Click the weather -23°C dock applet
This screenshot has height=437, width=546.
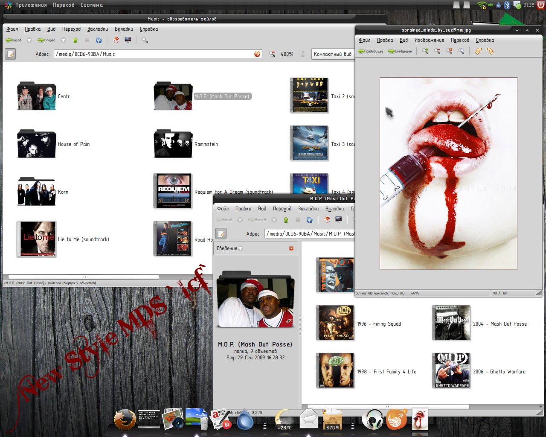point(284,420)
